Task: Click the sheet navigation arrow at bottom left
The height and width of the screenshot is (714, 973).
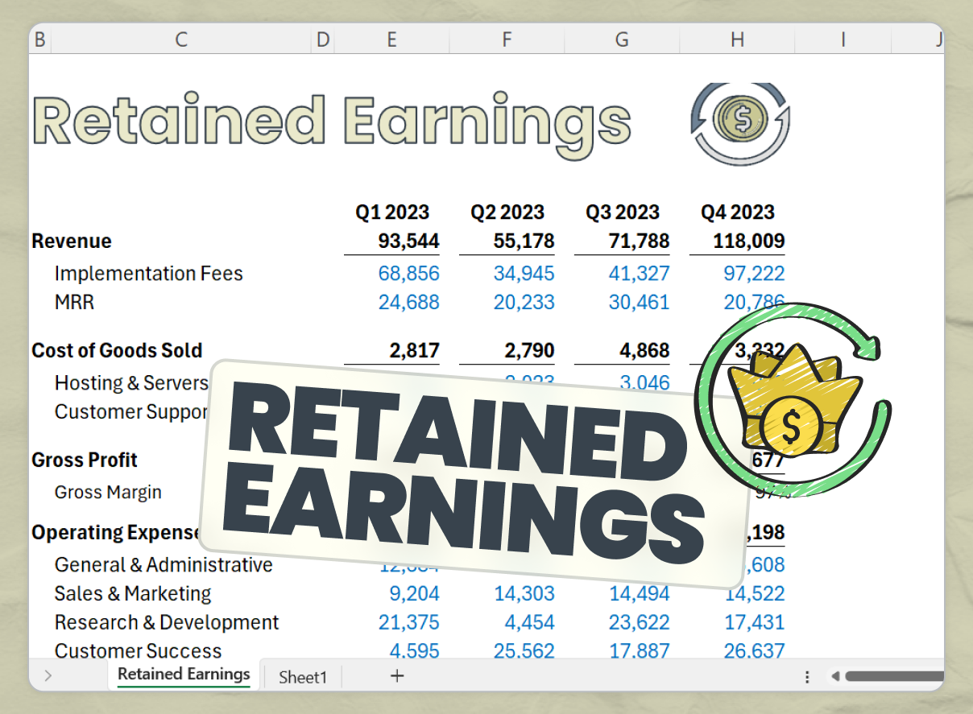Action: [48, 676]
